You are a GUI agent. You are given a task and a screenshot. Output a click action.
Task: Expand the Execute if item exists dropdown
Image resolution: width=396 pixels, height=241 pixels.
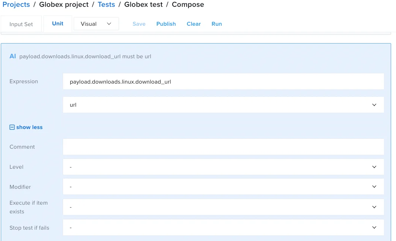click(x=223, y=207)
